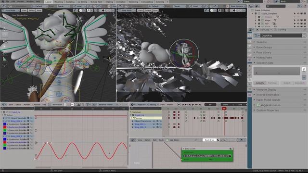
Task: Toggle Normalize in graph editor header
Action: point(57,105)
